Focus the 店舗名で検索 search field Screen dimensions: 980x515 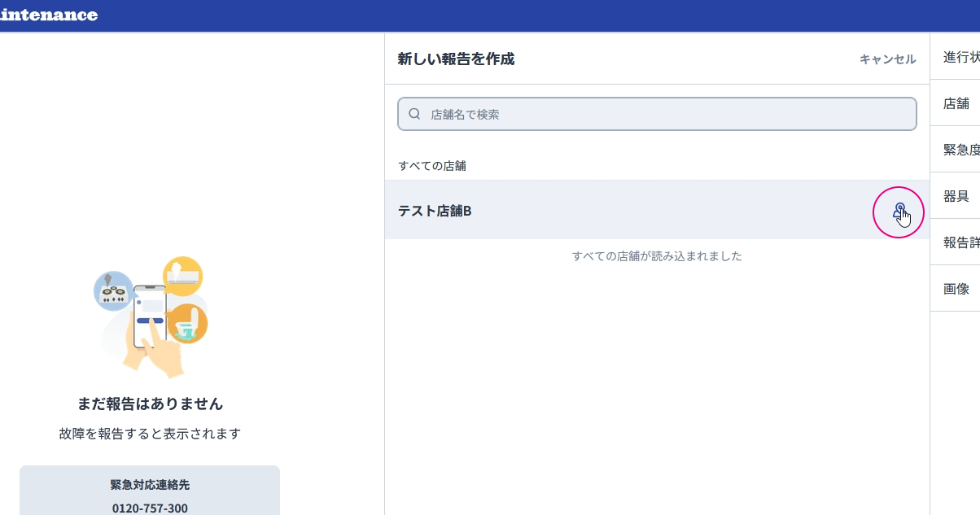[657, 114]
